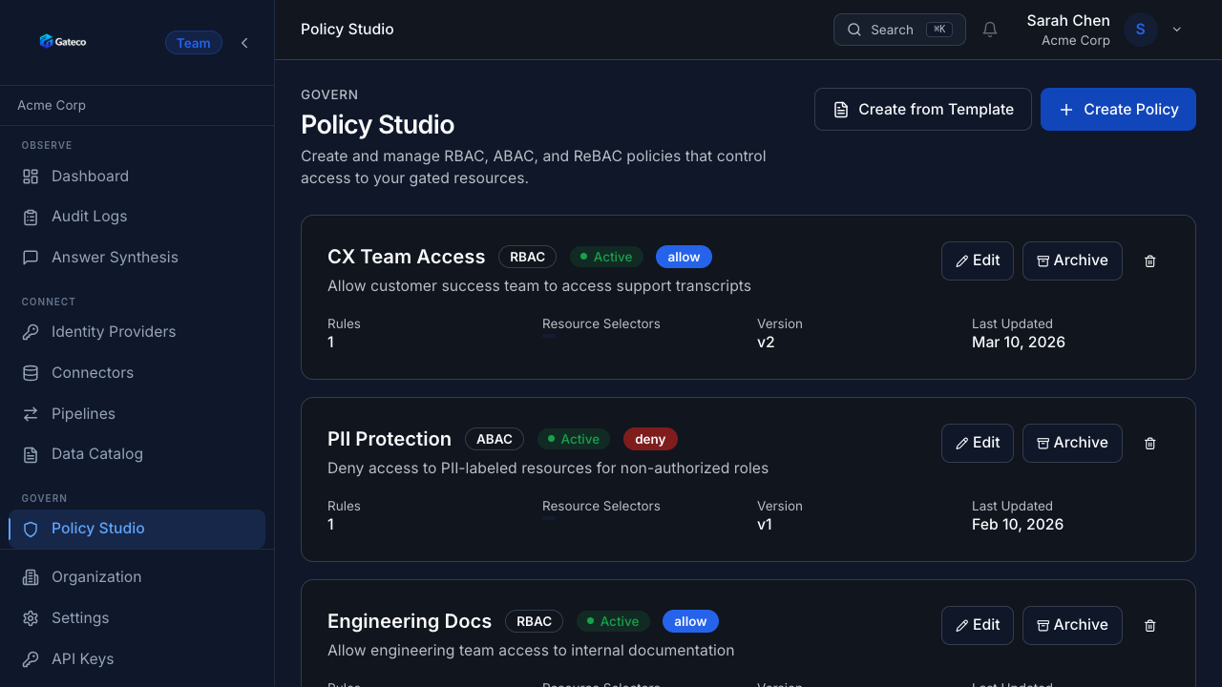Click the Create Policy button
Screen dimensions: 1222x687
pyautogui.click(x=1118, y=110)
